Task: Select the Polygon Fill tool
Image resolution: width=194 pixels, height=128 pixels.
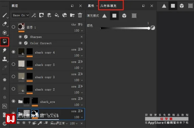Action: point(5,41)
